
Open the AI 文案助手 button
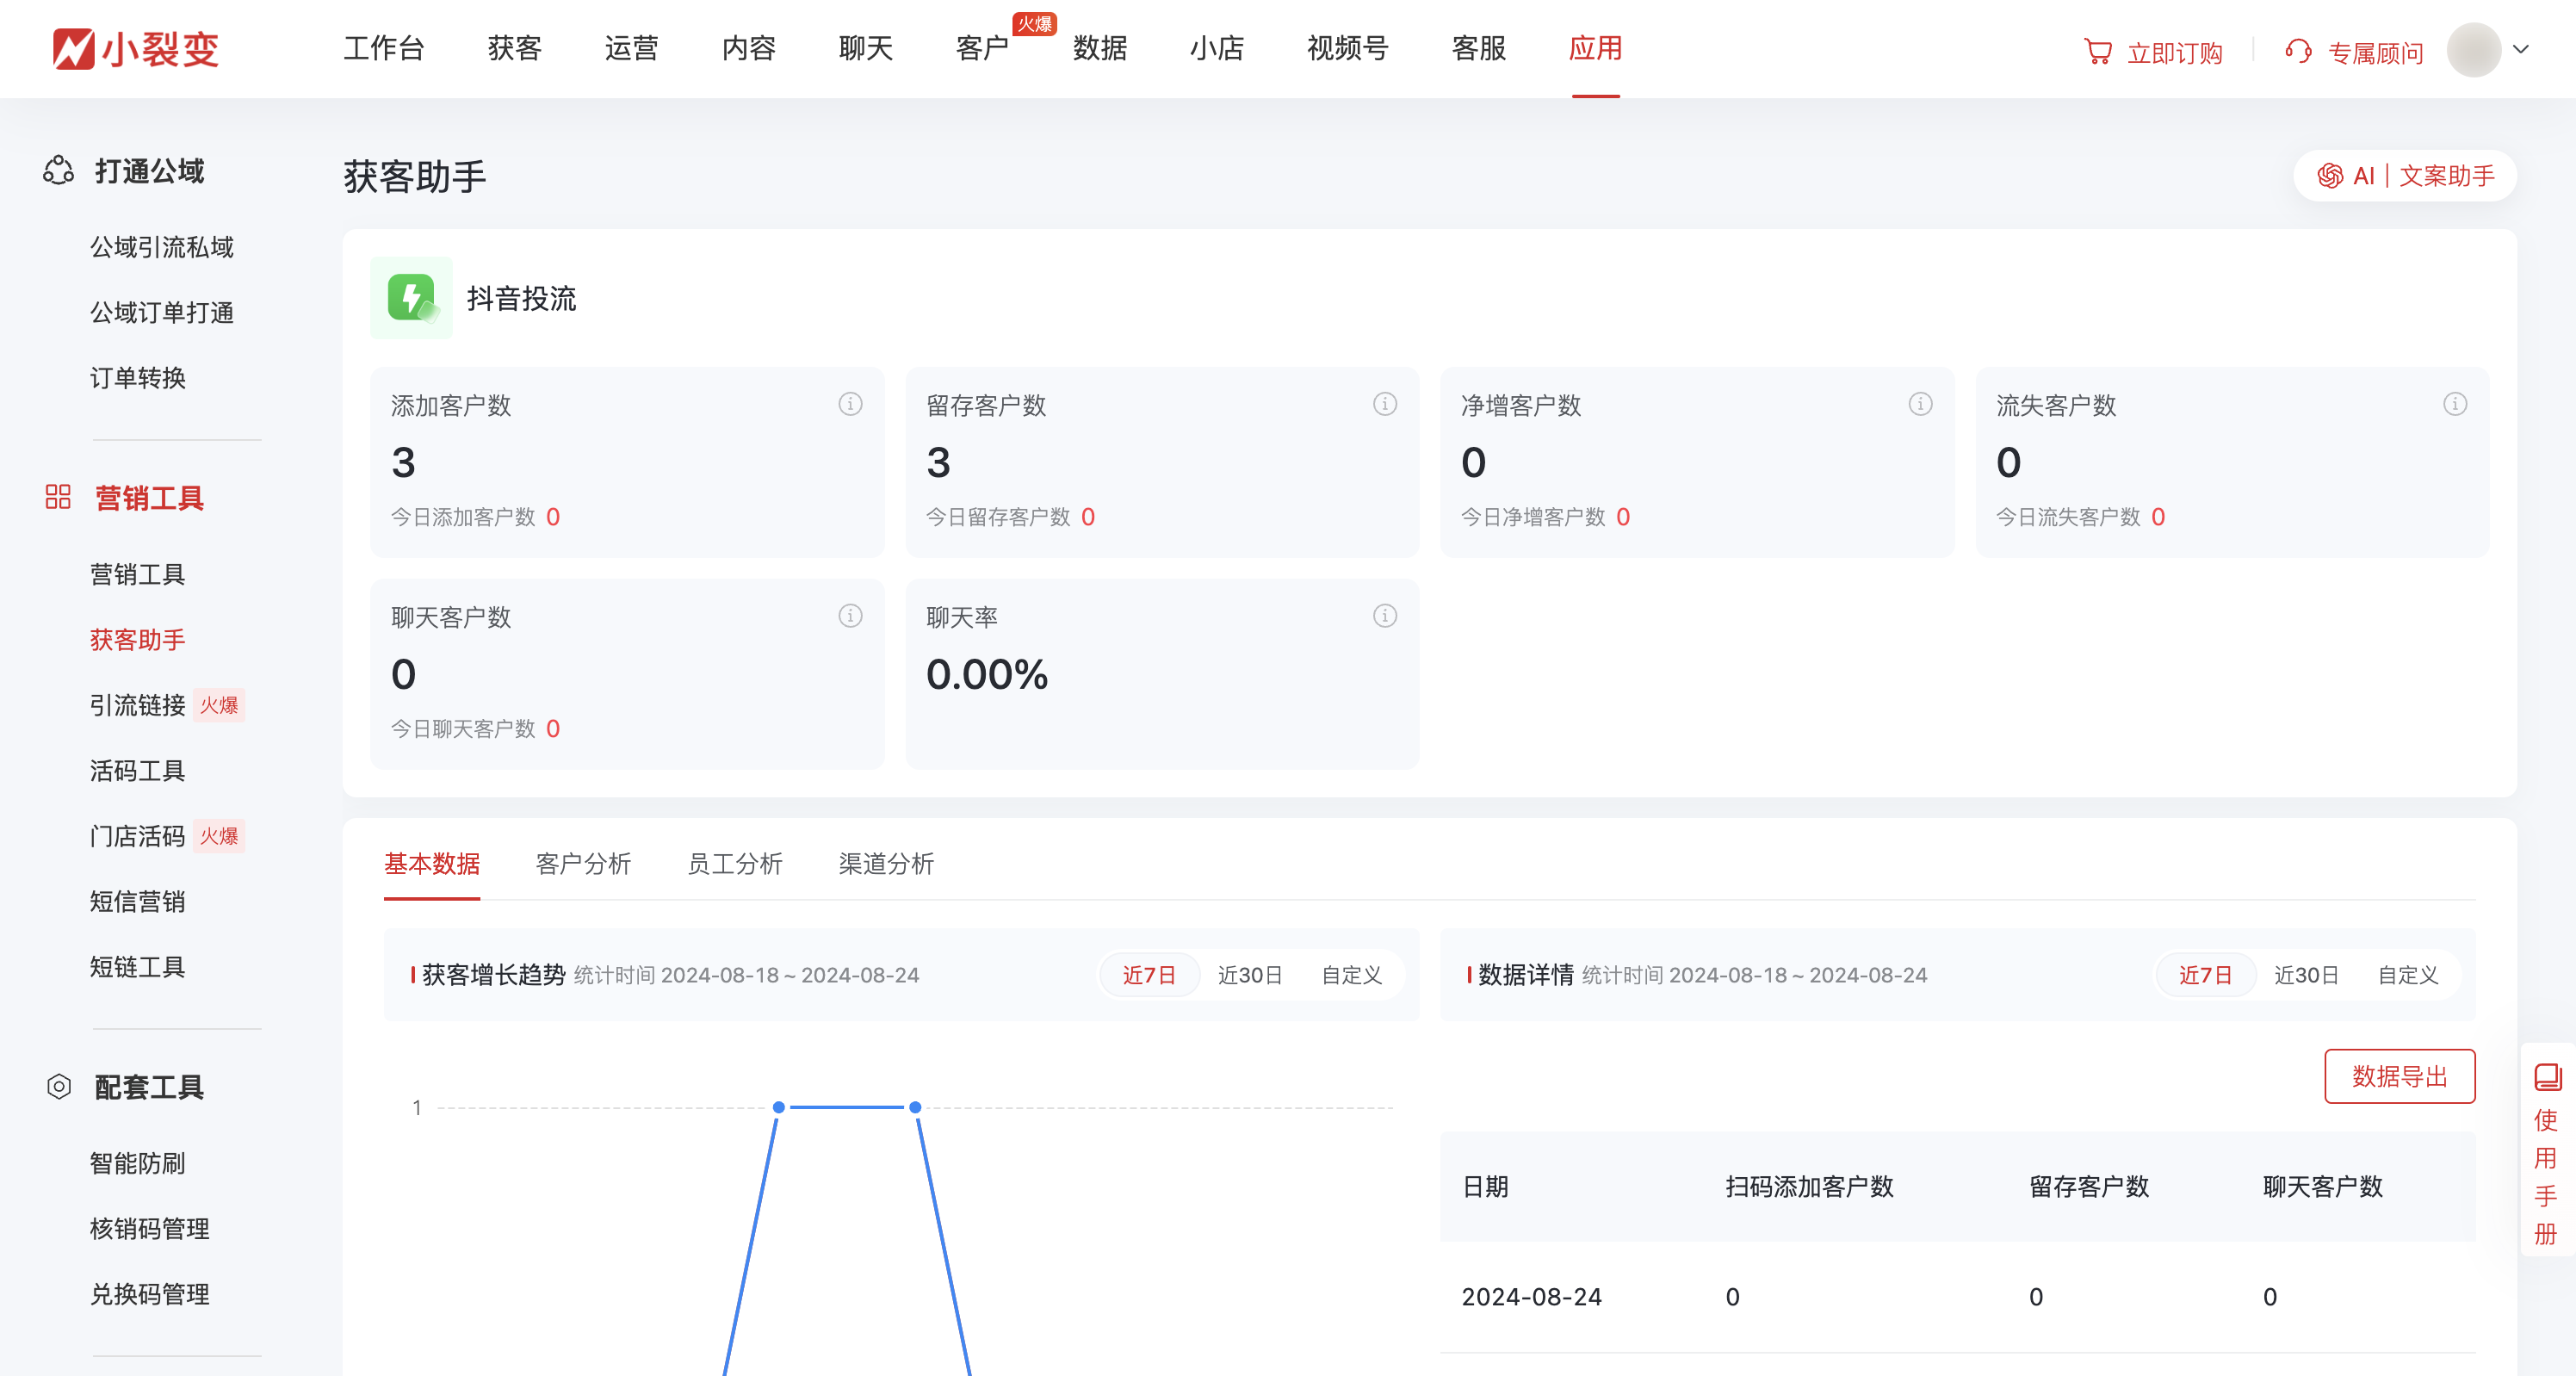point(2404,176)
